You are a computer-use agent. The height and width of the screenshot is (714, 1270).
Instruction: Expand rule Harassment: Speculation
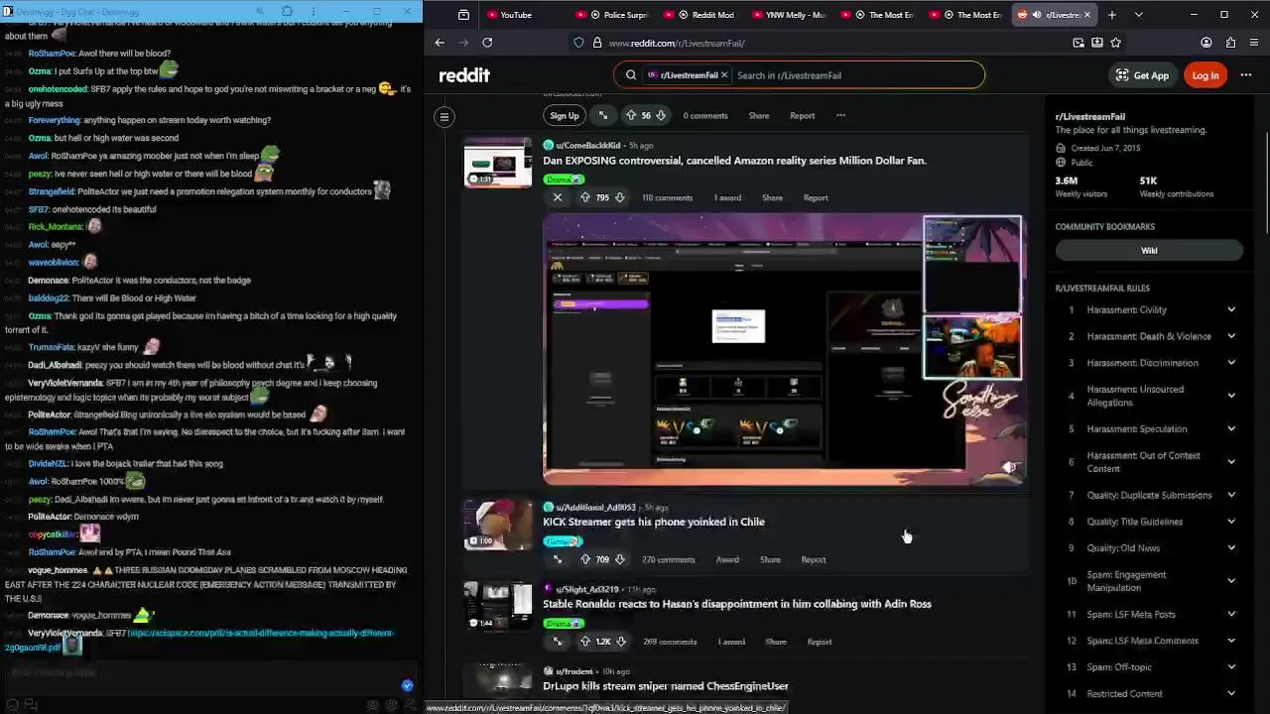click(x=1231, y=429)
